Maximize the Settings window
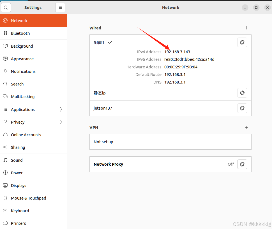Screen dimensions: 272x229 tap(256, 8)
